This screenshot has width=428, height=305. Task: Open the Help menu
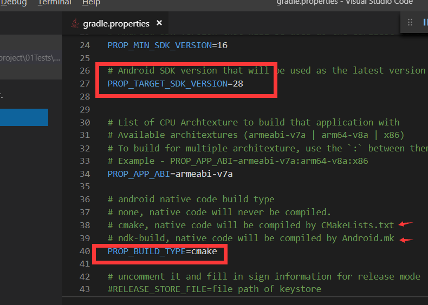click(x=91, y=3)
